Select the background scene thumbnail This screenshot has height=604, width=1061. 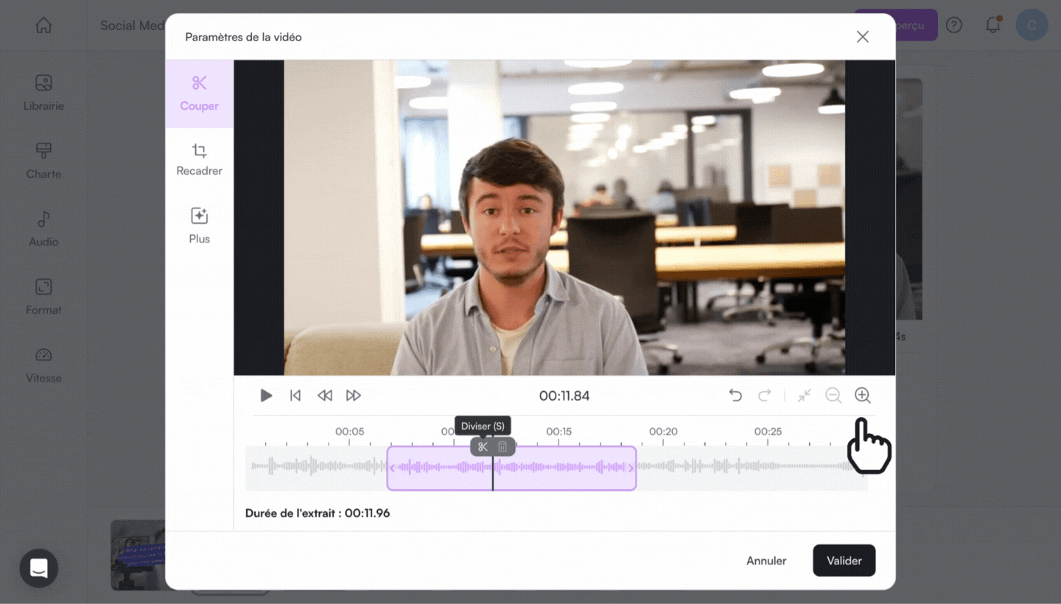coord(138,555)
